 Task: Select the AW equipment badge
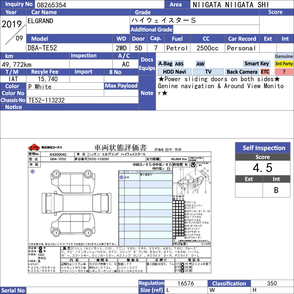[200, 64]
